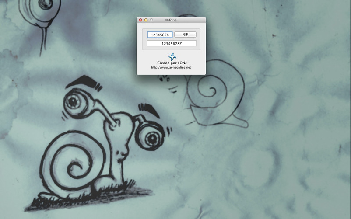Select the 12345678Z result field

pos(172,43)
